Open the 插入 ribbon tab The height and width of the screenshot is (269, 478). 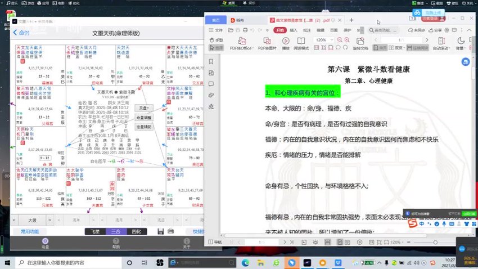coord(293,30)
